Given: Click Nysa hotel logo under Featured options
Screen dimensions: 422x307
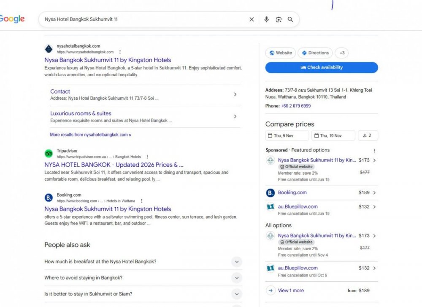Looking at the screenshot, I should 270,160.
